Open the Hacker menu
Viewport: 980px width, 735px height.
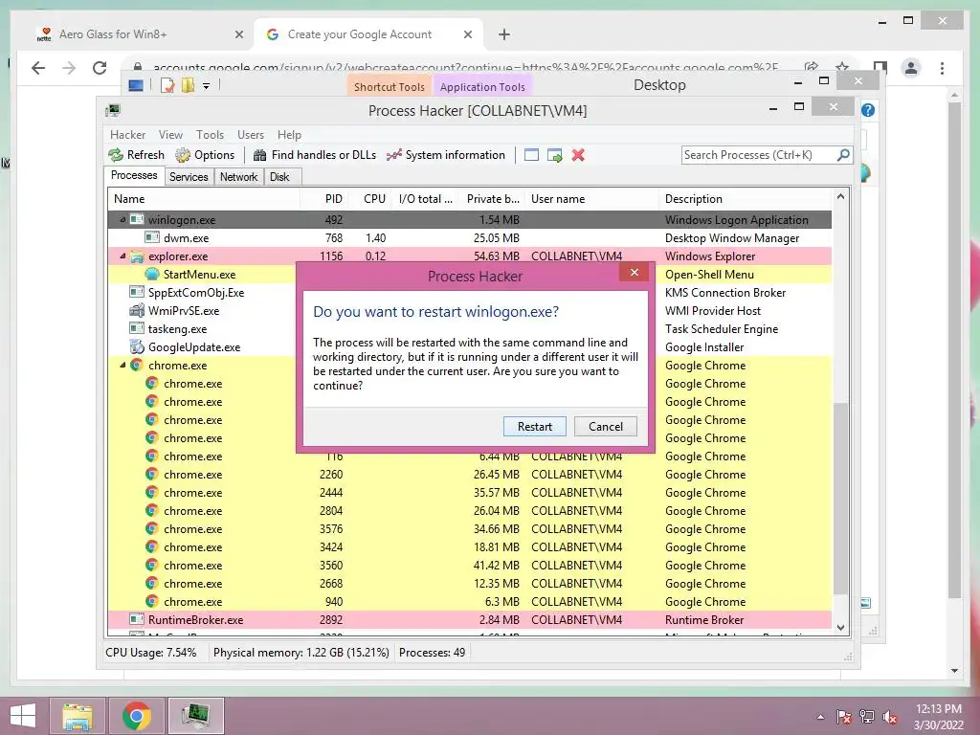[127, 135]
